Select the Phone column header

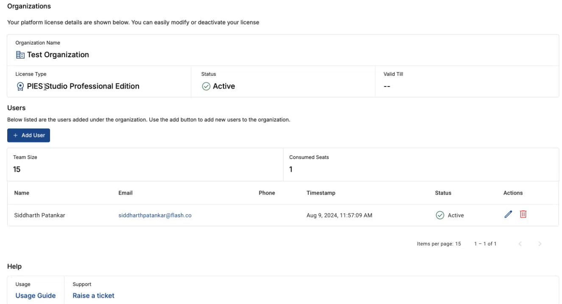coord(267,193)
